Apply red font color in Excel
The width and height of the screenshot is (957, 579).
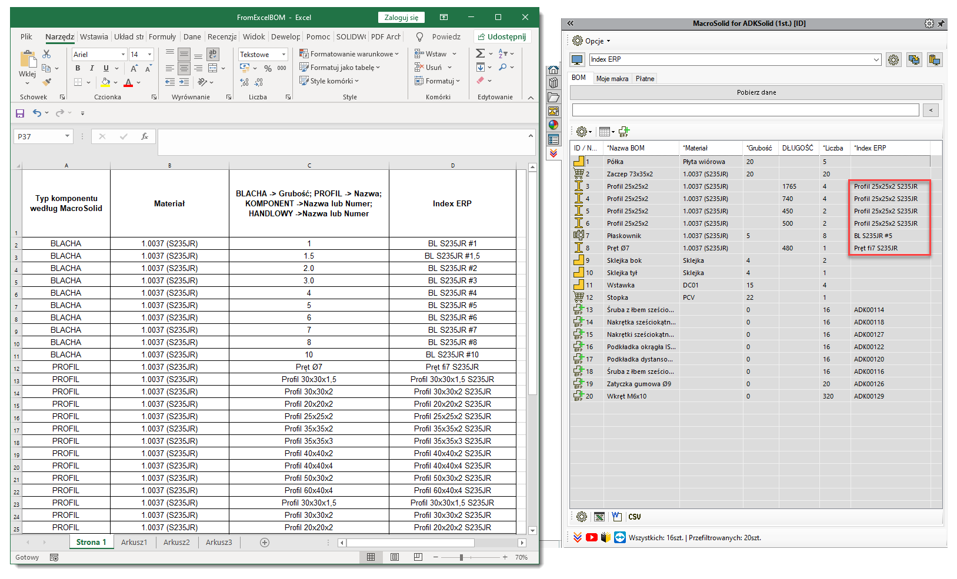[x=128, y=82]
